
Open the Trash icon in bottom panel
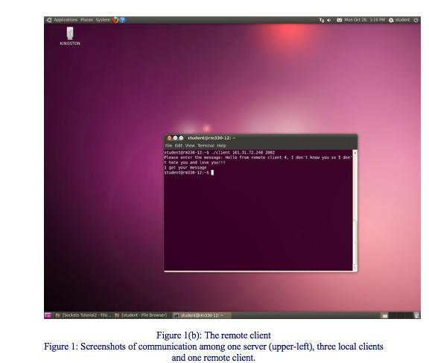pyautogui.click(x=416, y=315)
